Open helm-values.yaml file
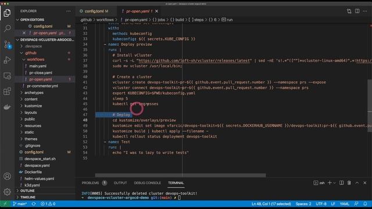The width and height of the screenshot is (372, 209). 39,179
